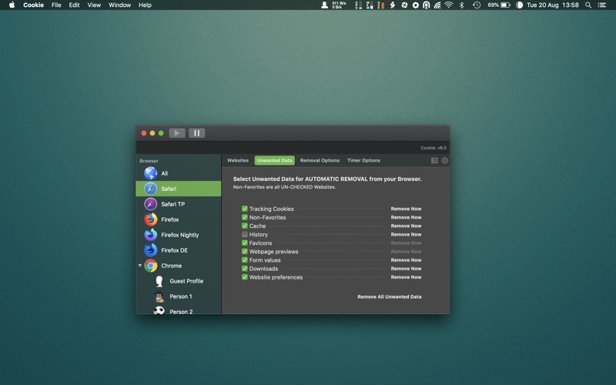Uncheck the Tracking Cookies checkbox
The height and width of the screenshot is (385, 616).
(245, 209)
